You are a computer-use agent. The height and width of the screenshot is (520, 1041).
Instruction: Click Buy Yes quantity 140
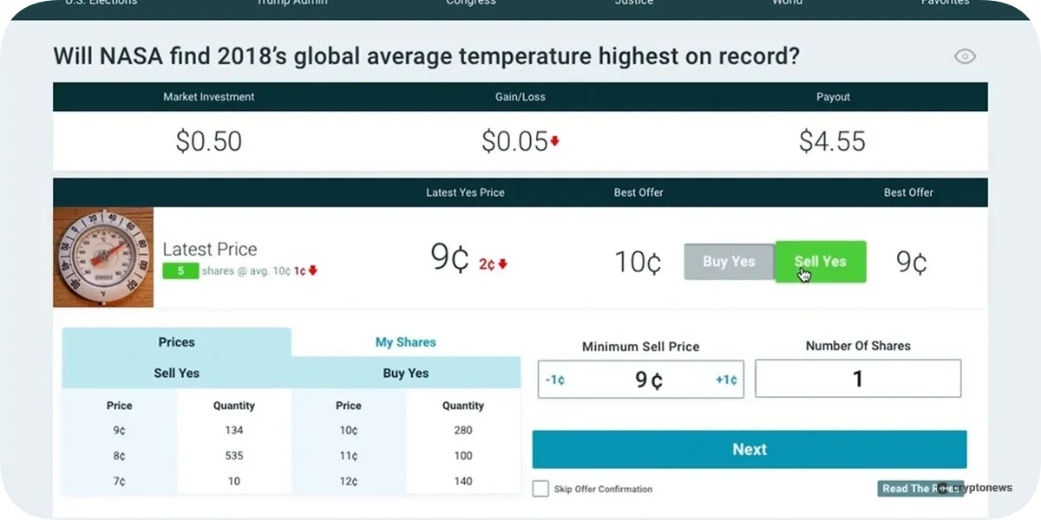tap(463, 481)
